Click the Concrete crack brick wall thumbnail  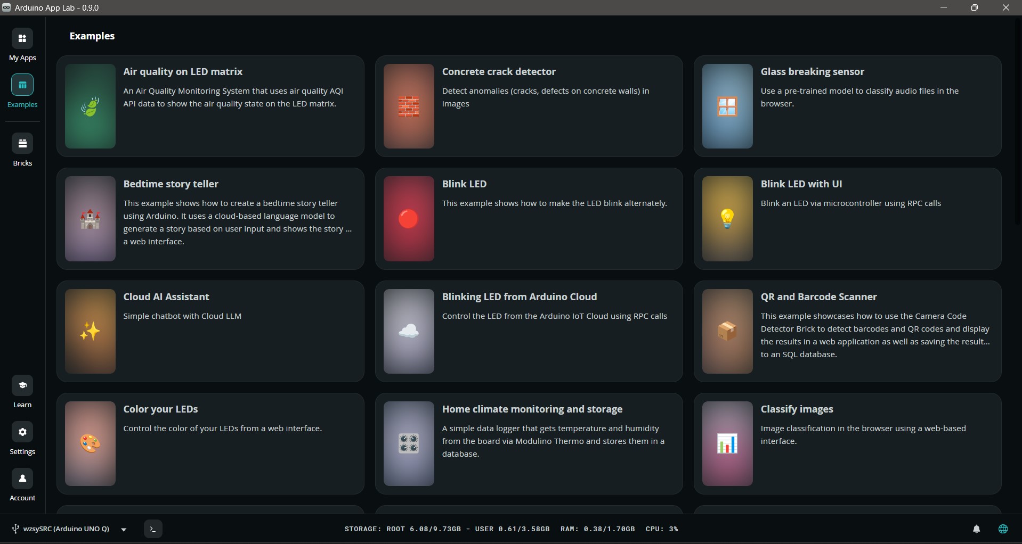[409, 106]
